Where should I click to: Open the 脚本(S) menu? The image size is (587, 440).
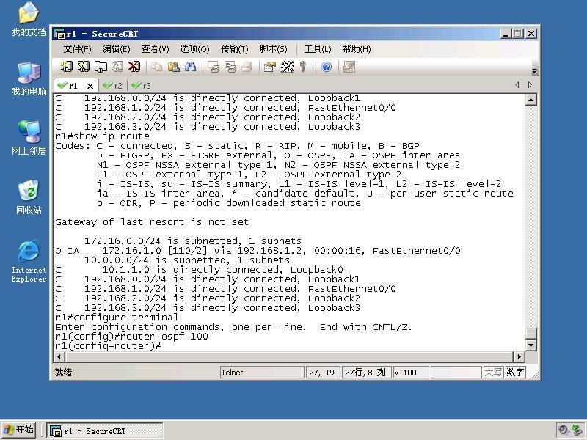click(273, 49)
